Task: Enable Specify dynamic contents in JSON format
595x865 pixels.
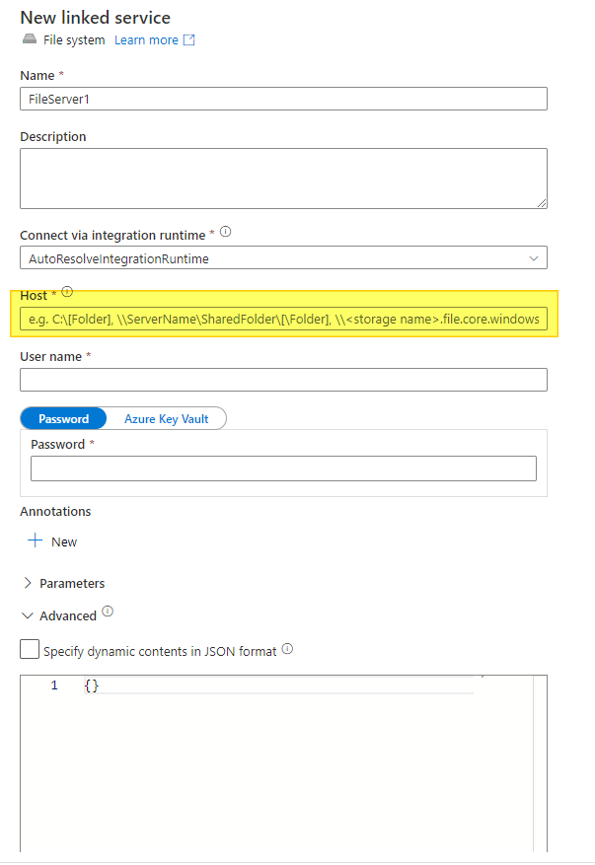Action: click(29, 649)
